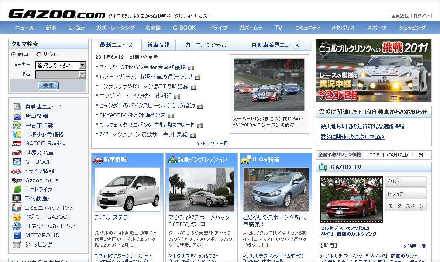The width and height of the screenshot is (440, 262).
Task: Click the GAZOO.com logo
Action: click(x=57, y=14)
